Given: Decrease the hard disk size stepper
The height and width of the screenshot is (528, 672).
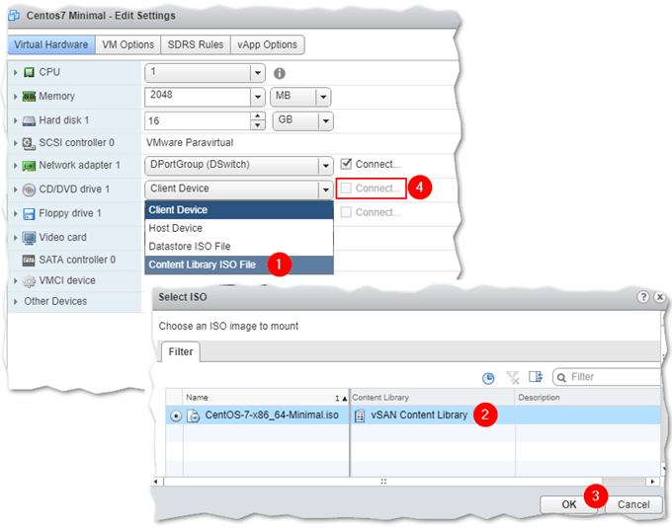Looking at the screenshot, I should point(257,125).
